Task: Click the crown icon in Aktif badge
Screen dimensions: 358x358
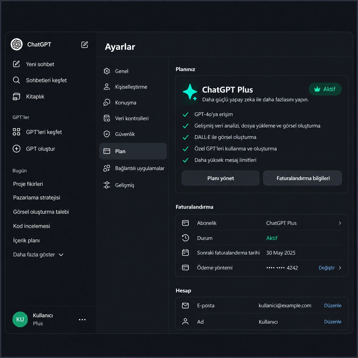Action: [317, 89]
